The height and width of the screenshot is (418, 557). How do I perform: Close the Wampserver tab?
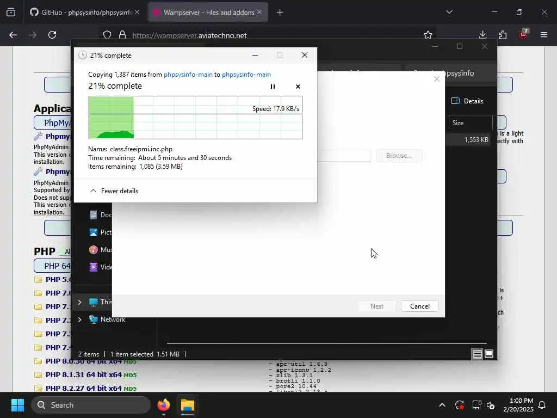[x=259, y=13]
